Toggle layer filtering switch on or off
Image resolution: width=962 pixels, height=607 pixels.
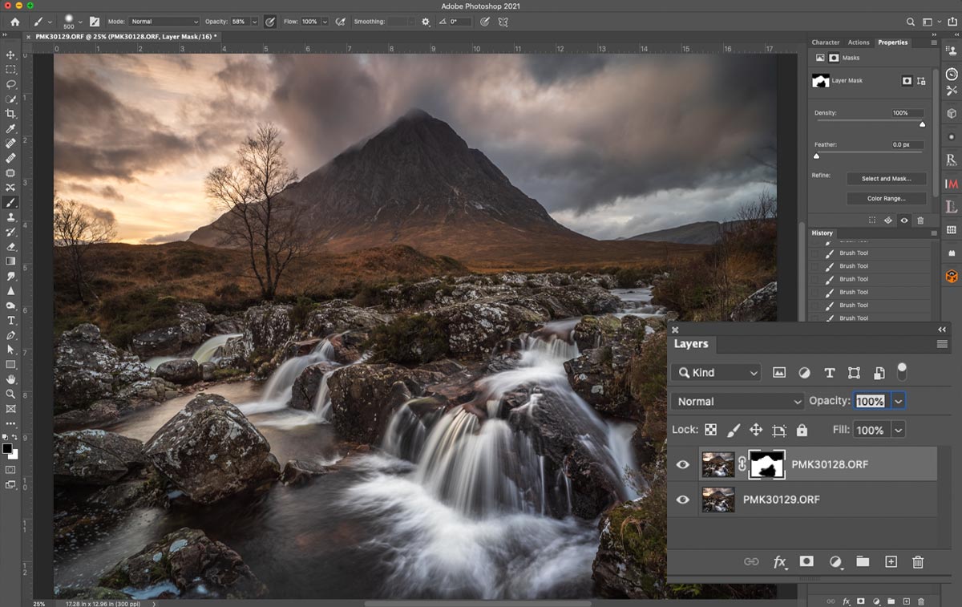click(902, 370)
